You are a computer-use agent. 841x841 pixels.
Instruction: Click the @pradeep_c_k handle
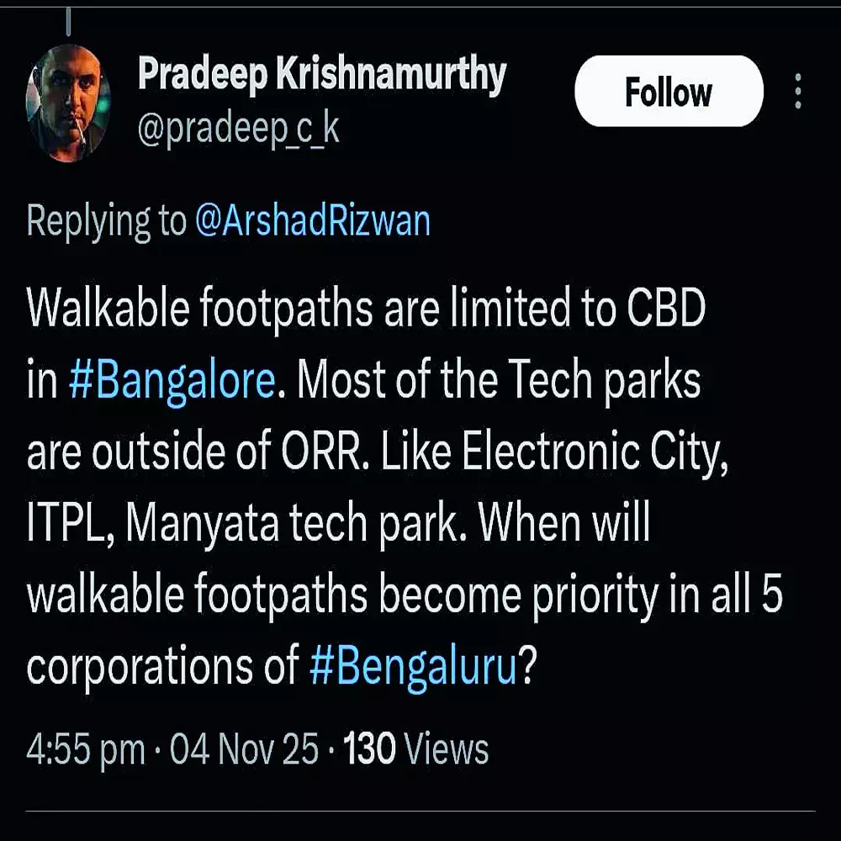click(x=239, y=130)
